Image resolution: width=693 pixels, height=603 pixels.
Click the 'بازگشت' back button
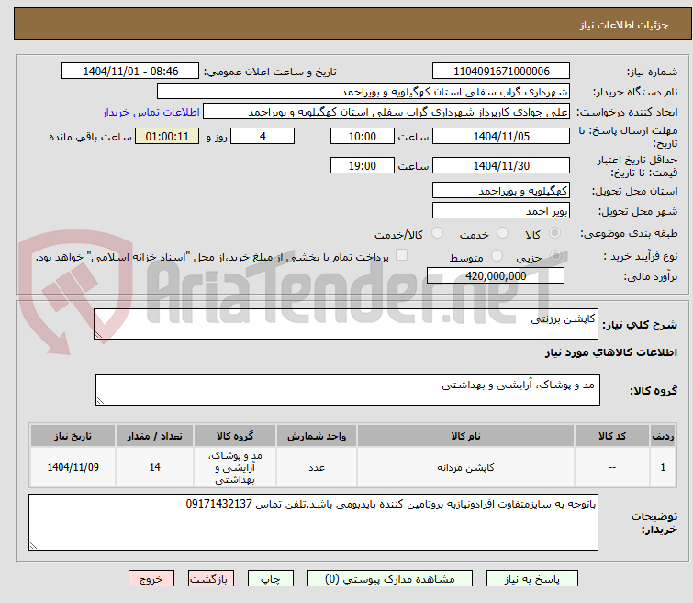tap(211, 579)
